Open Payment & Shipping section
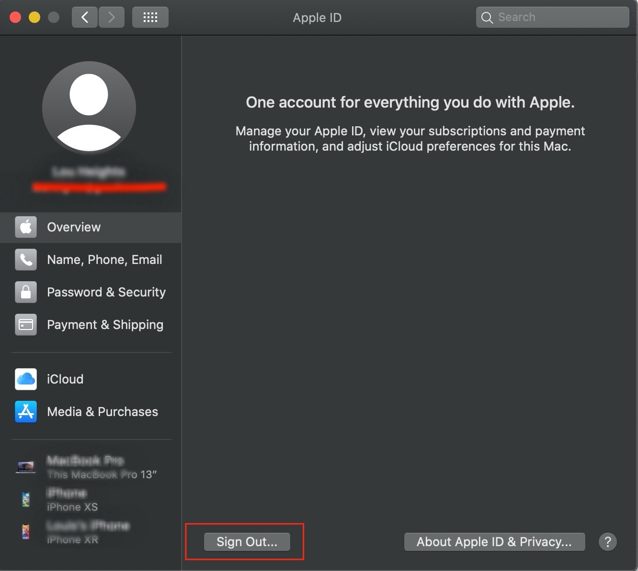Viewport: 638px width, 571px height. pos(91,325)
